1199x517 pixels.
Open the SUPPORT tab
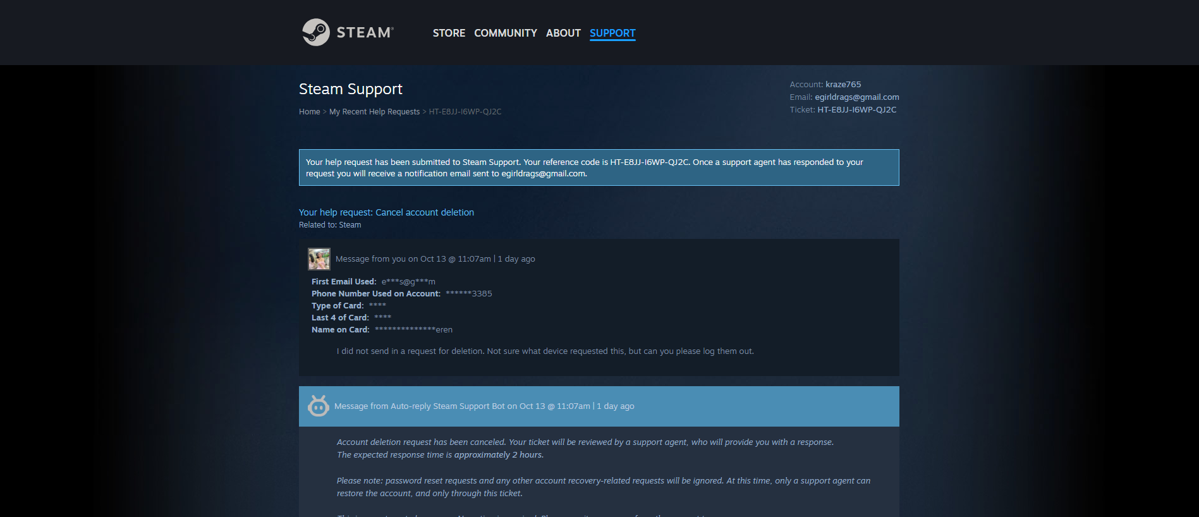pyautogui.click(x=612, y=33)
